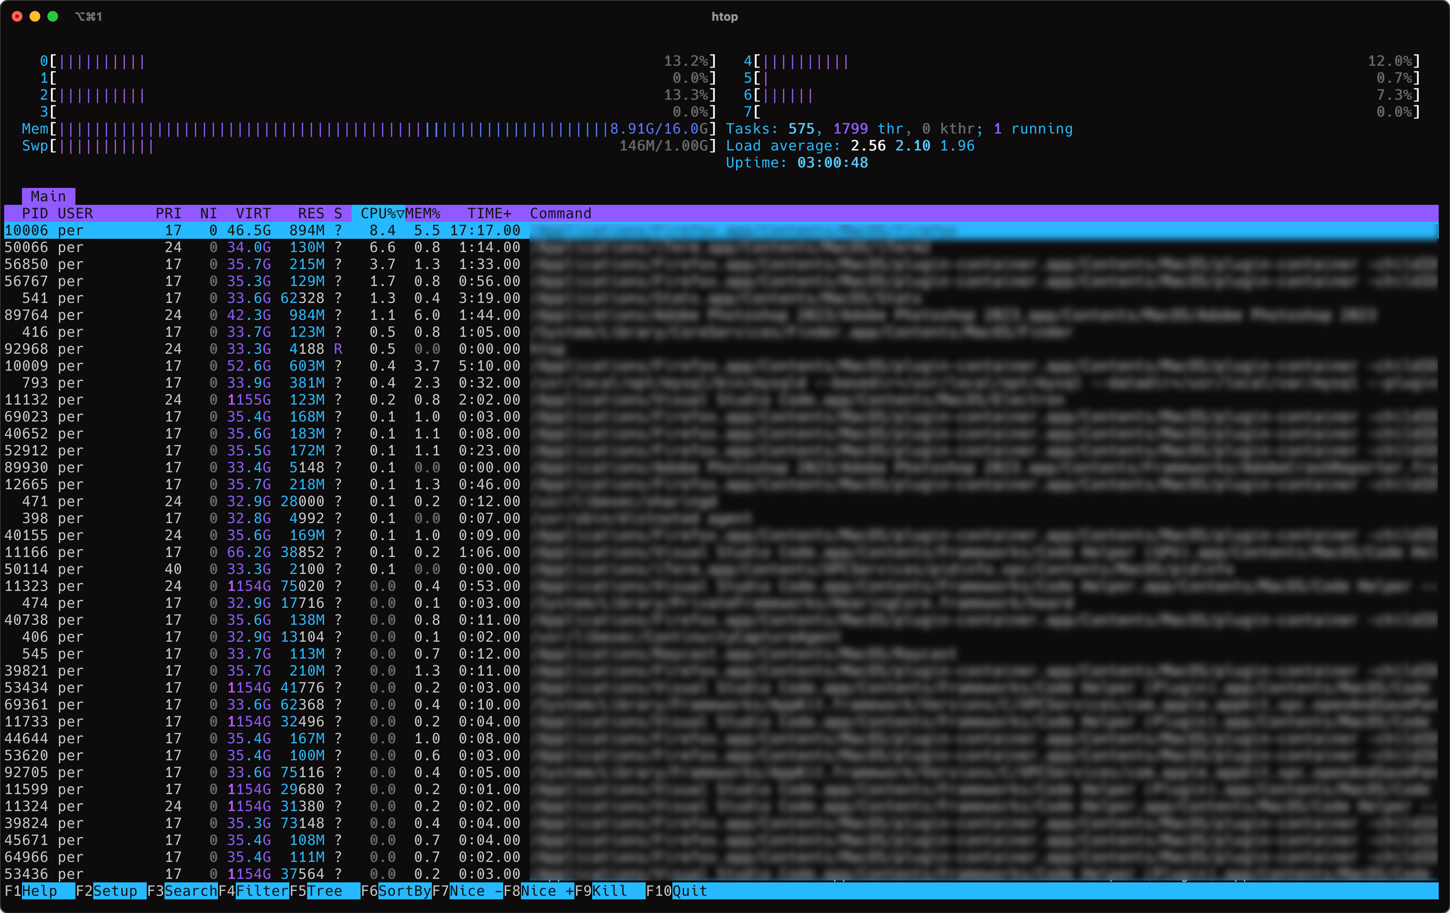Activate the F4 Filter function
Image resolution: width=1450 pixels, height=913 pixels.
[253, 891]
